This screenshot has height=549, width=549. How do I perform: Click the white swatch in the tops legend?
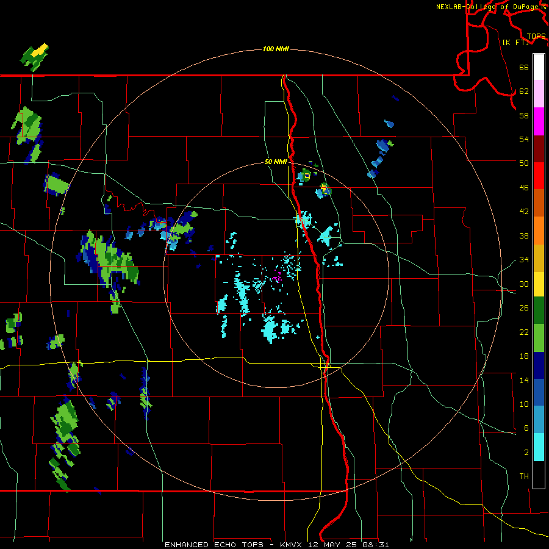[539, 67]
